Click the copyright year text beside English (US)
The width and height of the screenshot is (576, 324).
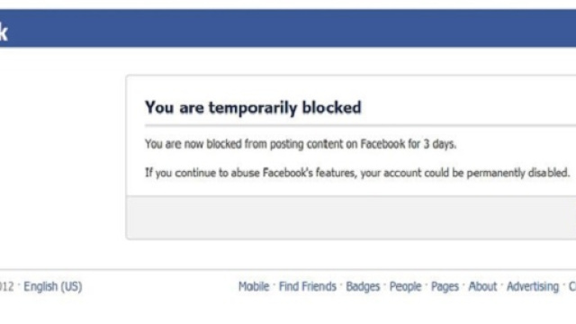[6, 286]
